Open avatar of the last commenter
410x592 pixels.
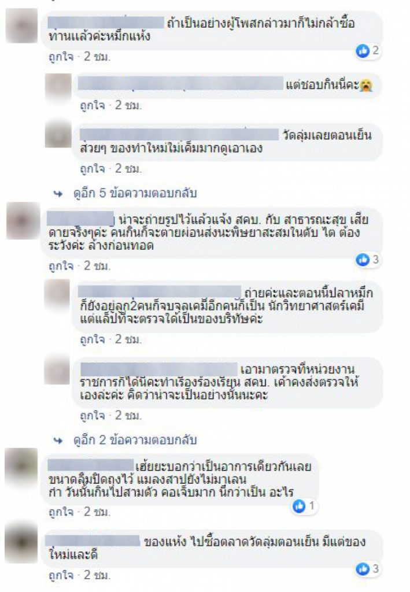point(21,543)
